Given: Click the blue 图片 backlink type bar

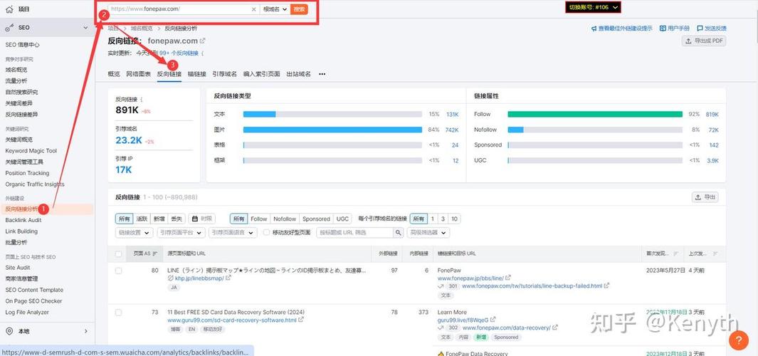Looking at the screenshot, I should [x=332, y=130].
